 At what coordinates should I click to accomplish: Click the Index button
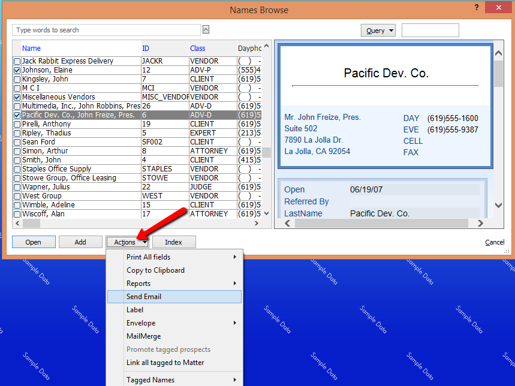[x=174, y=242]
